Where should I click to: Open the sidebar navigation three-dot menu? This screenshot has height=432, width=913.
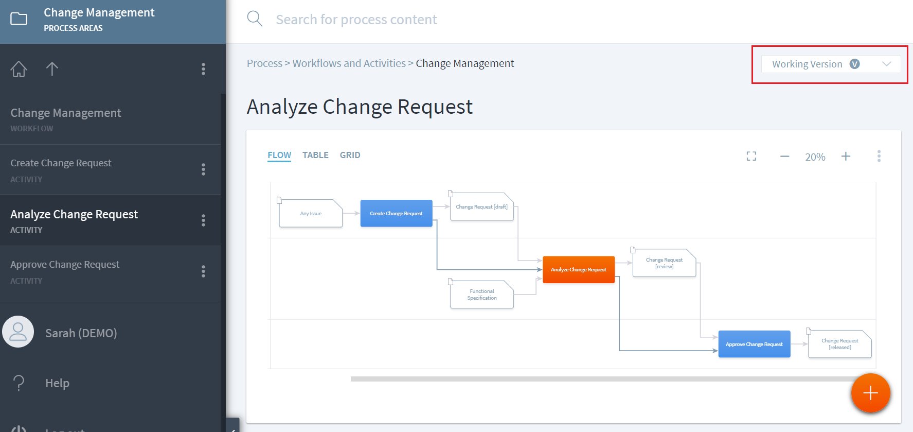point(203,69)
